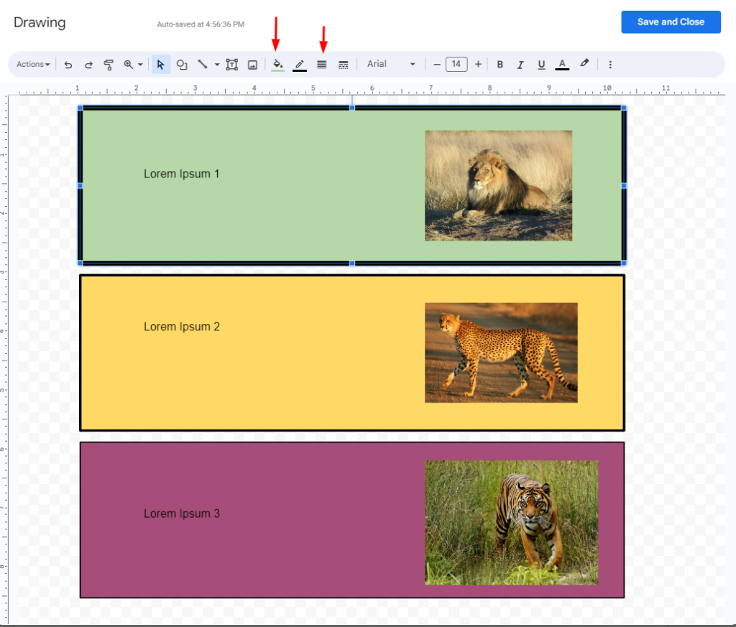Toggle Underline formatting
The image size is (736, 627).
(541, 65)
